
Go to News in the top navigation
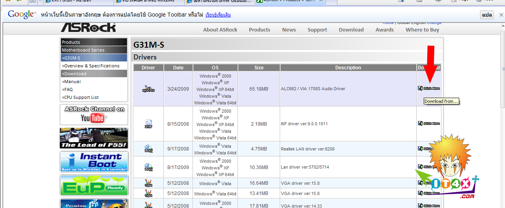click(x=289, y=30)
